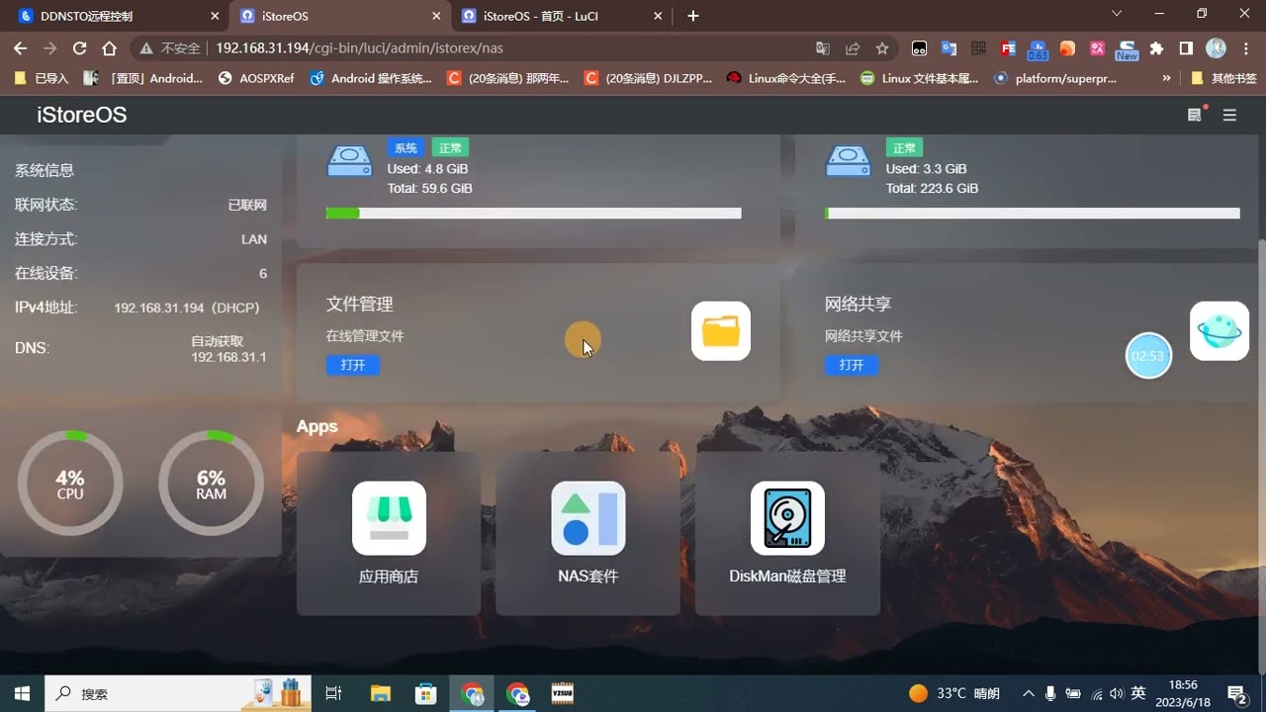Open the 网络共享 planet icon
Image resolution: width=1266 pixels, height=712 pixels.
[x=1219, y=331]
